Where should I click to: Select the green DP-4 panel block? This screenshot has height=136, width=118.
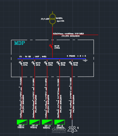click(59, 122)
